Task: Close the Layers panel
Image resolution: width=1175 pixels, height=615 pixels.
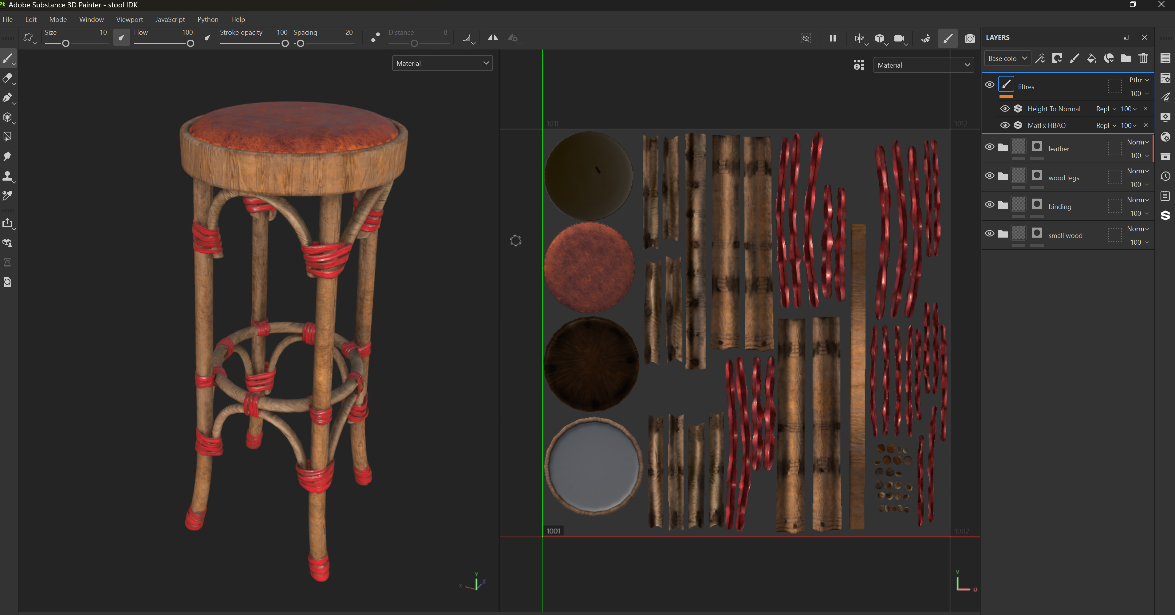Action: click(x=1144, y=37)
